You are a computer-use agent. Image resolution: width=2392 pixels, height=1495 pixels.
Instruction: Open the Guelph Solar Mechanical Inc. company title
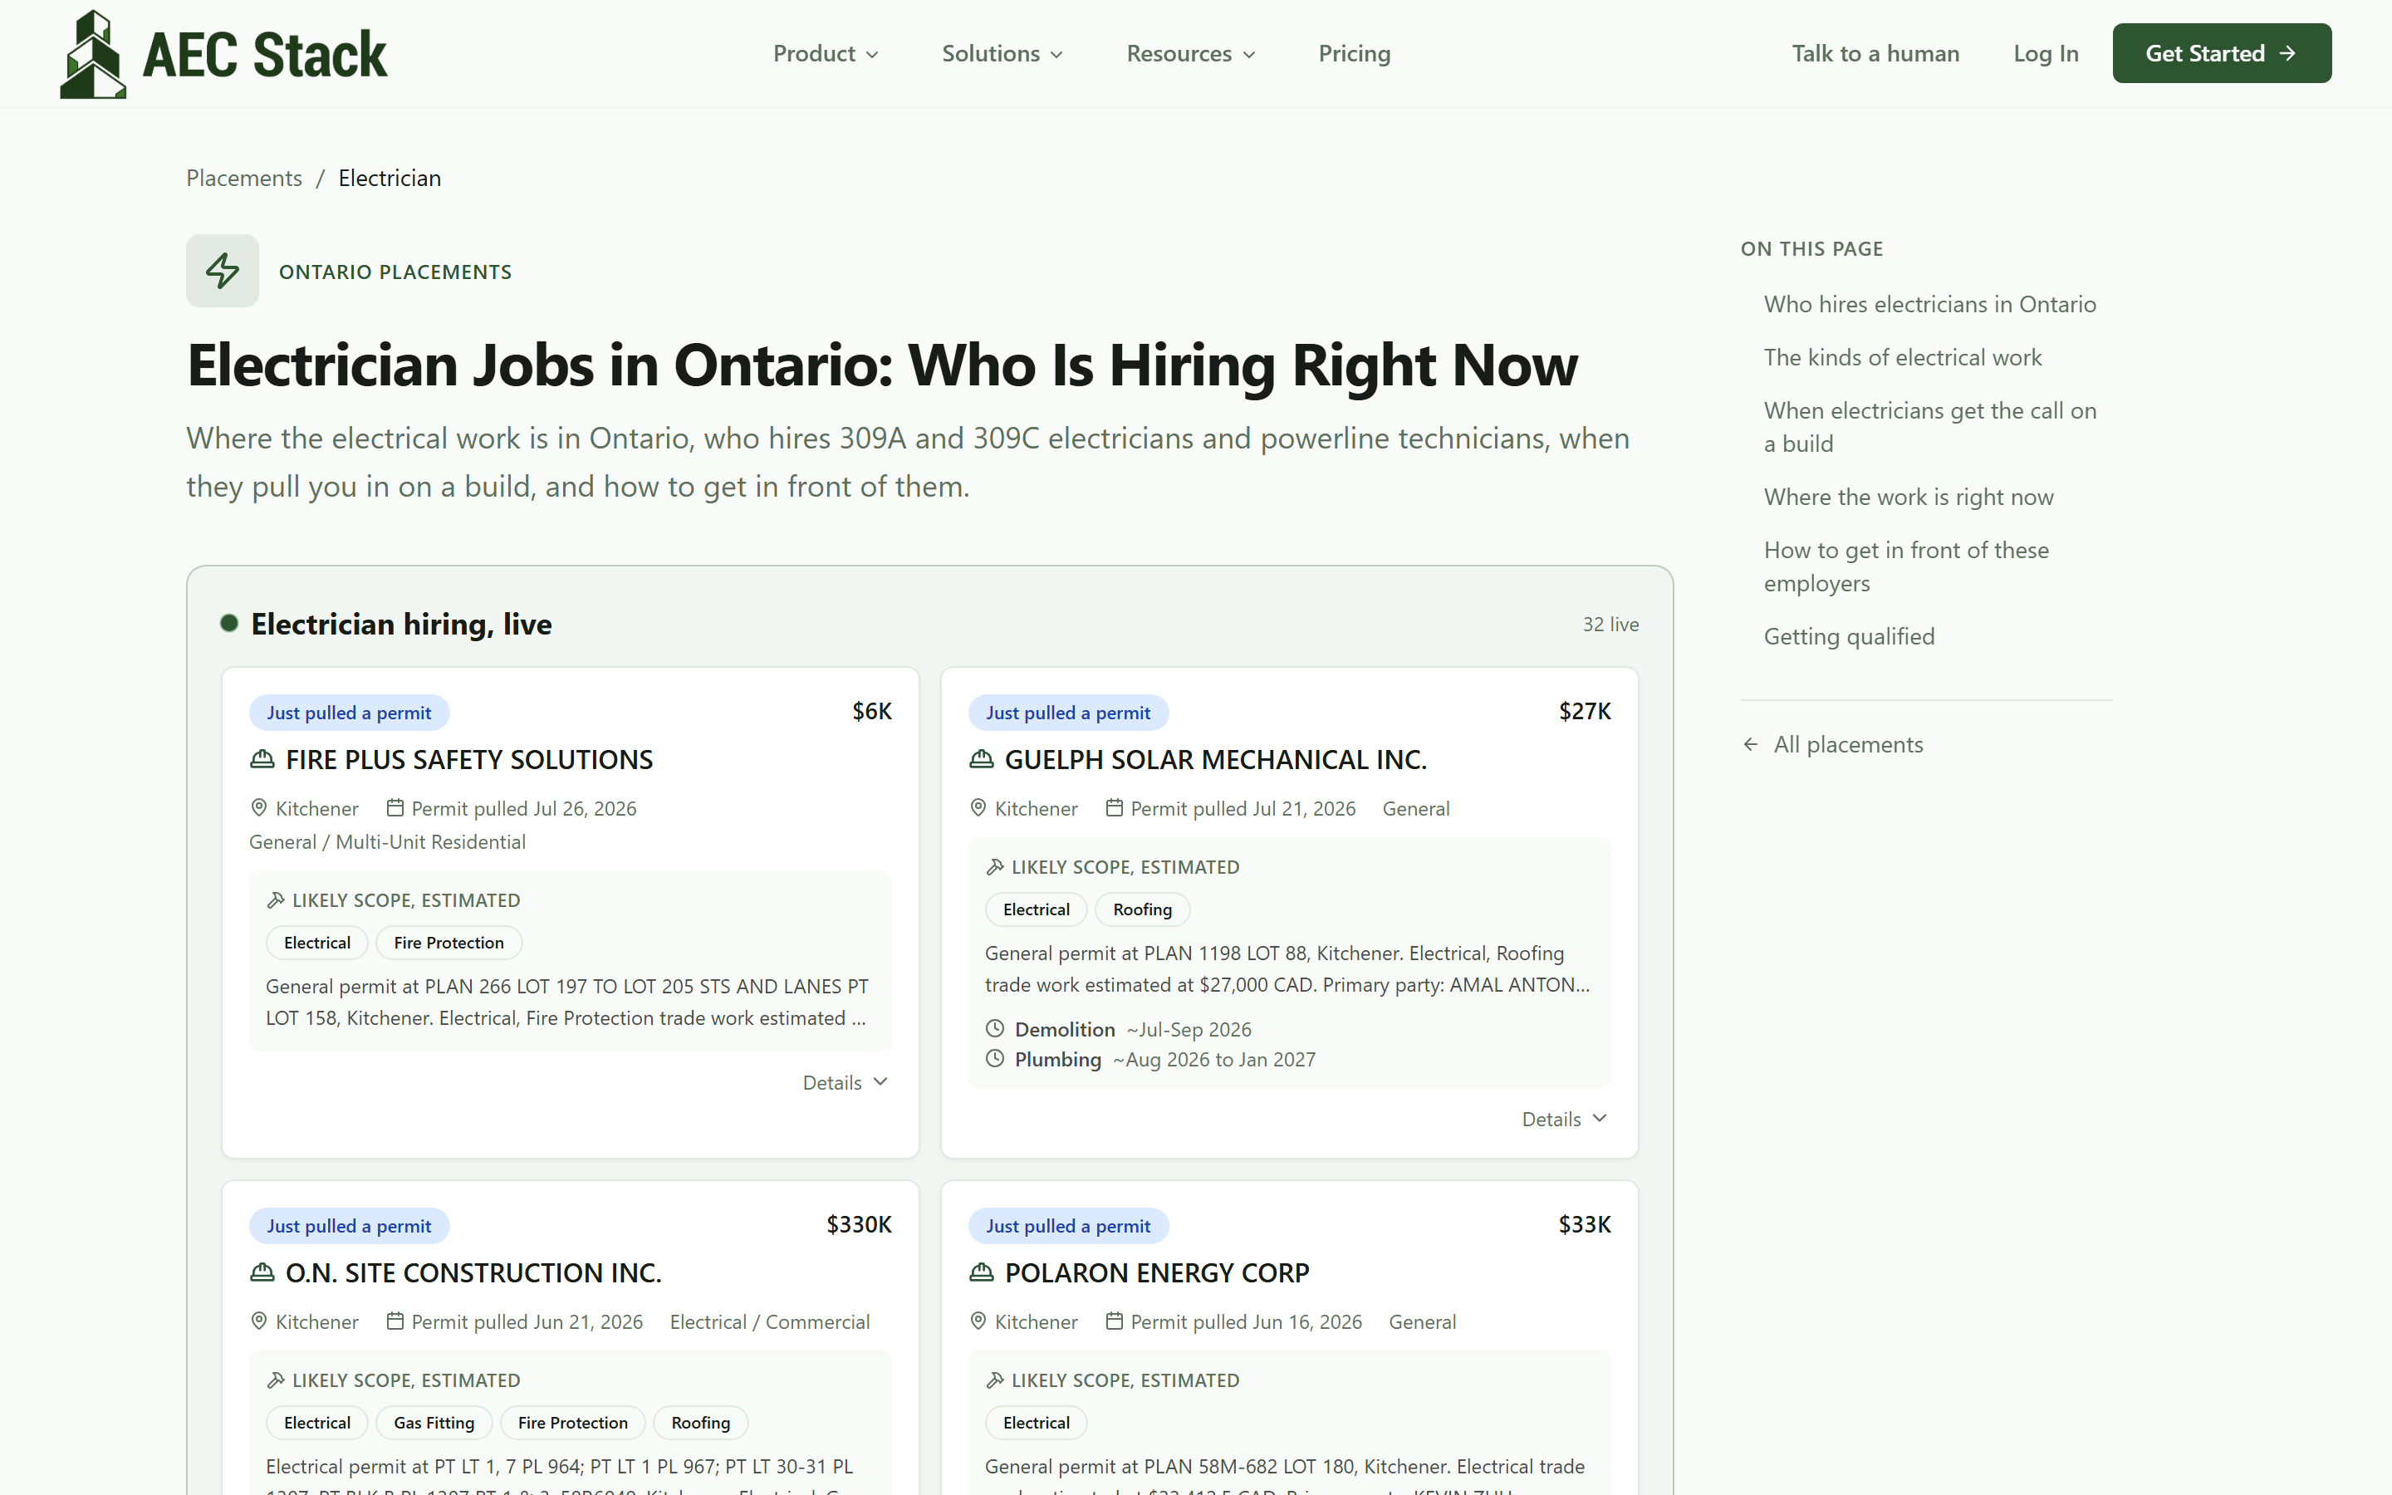click(1216, 759)
